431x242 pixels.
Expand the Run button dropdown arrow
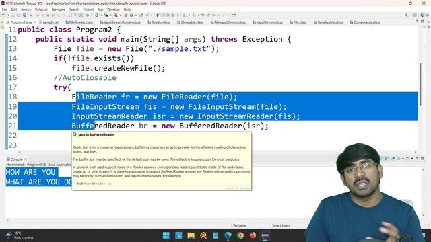coord(101,15)
